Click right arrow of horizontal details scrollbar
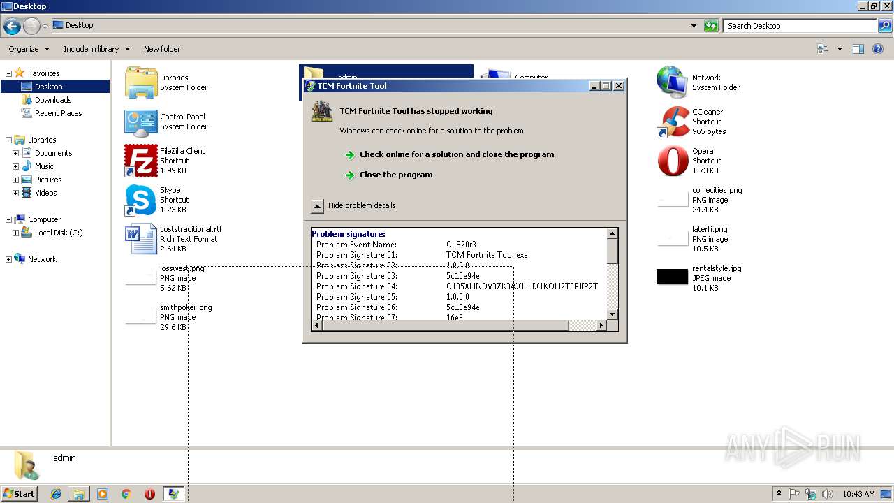This screenshot has height=503, width=894. 601,326
